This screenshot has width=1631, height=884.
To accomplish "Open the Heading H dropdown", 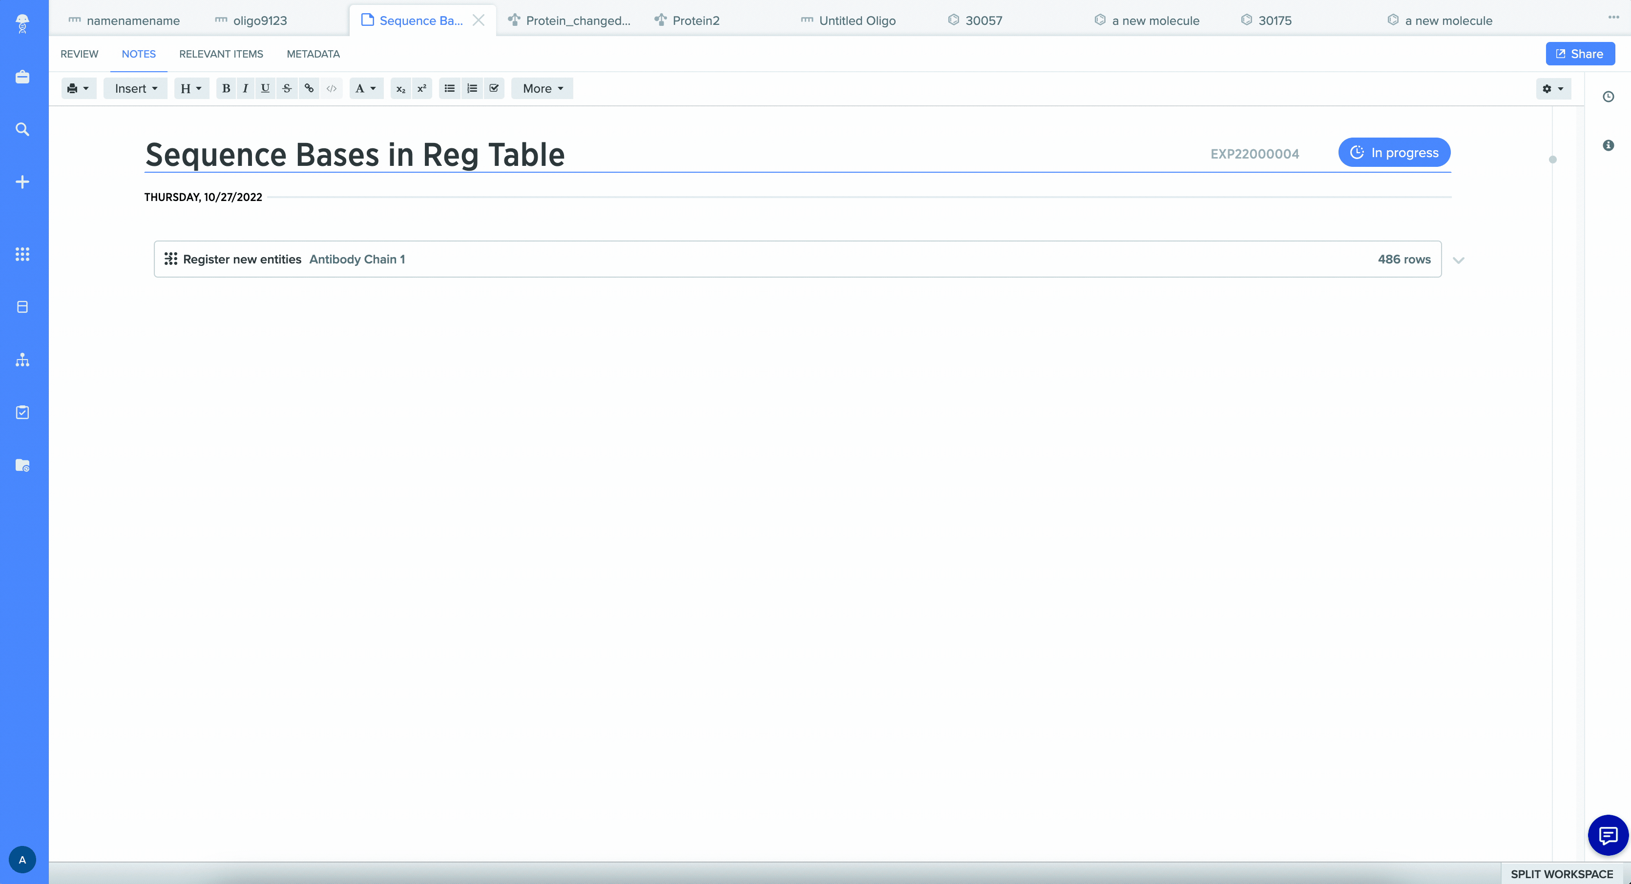I will click(x=191, y=88).
